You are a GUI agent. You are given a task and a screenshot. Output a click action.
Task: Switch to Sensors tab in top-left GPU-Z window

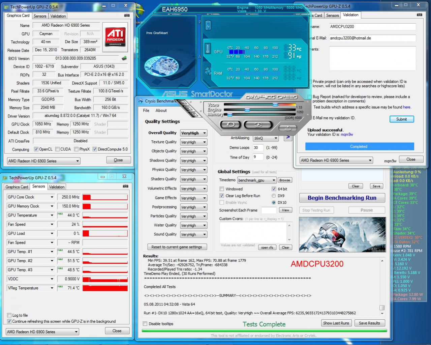(40, 16)
